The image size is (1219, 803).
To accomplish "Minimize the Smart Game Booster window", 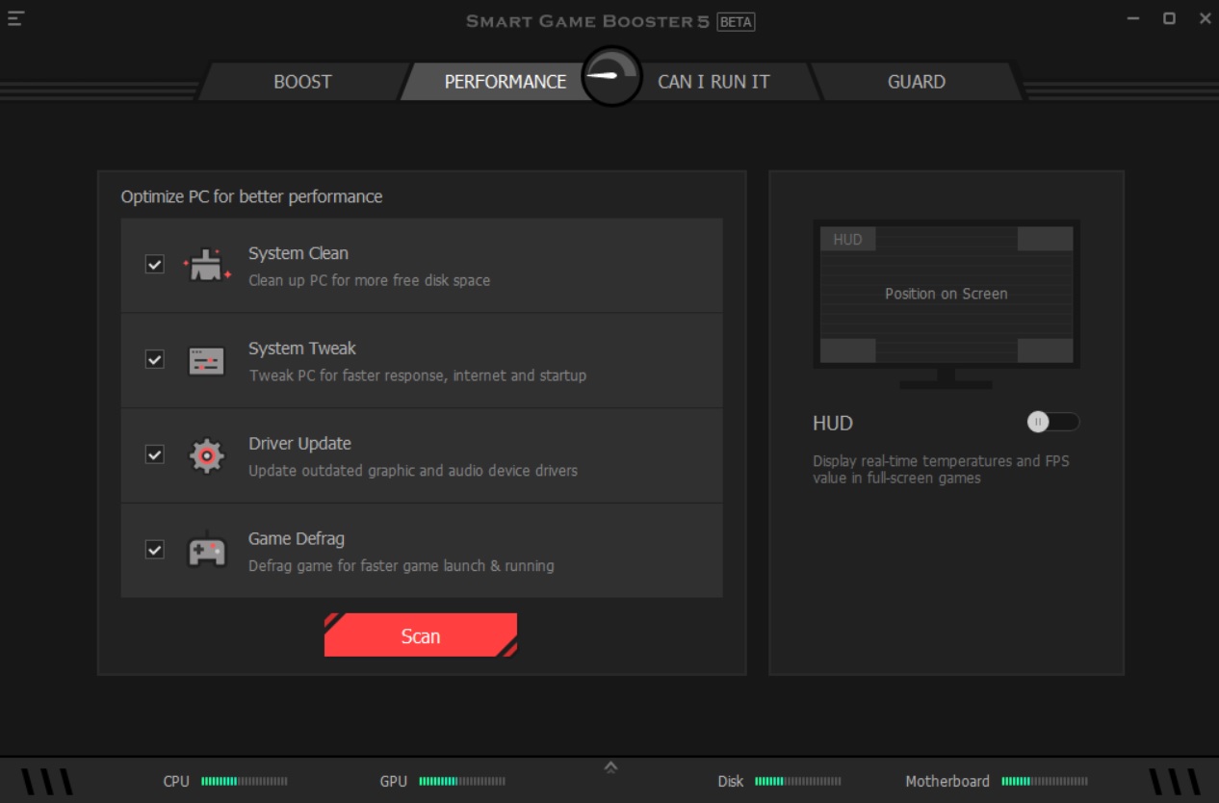I will click(x=1133, y=18).
